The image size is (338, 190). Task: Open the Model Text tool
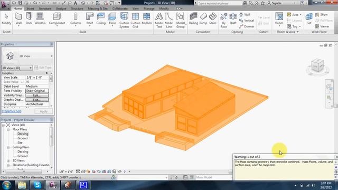[x=159, y=21]
